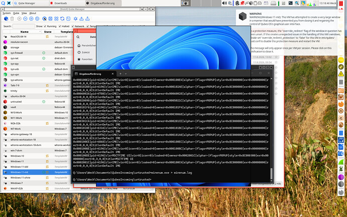Select the sys-firewall qube row
Viewport: 347px width, 217px height.
pyautogui.click(x=38, y=53)
